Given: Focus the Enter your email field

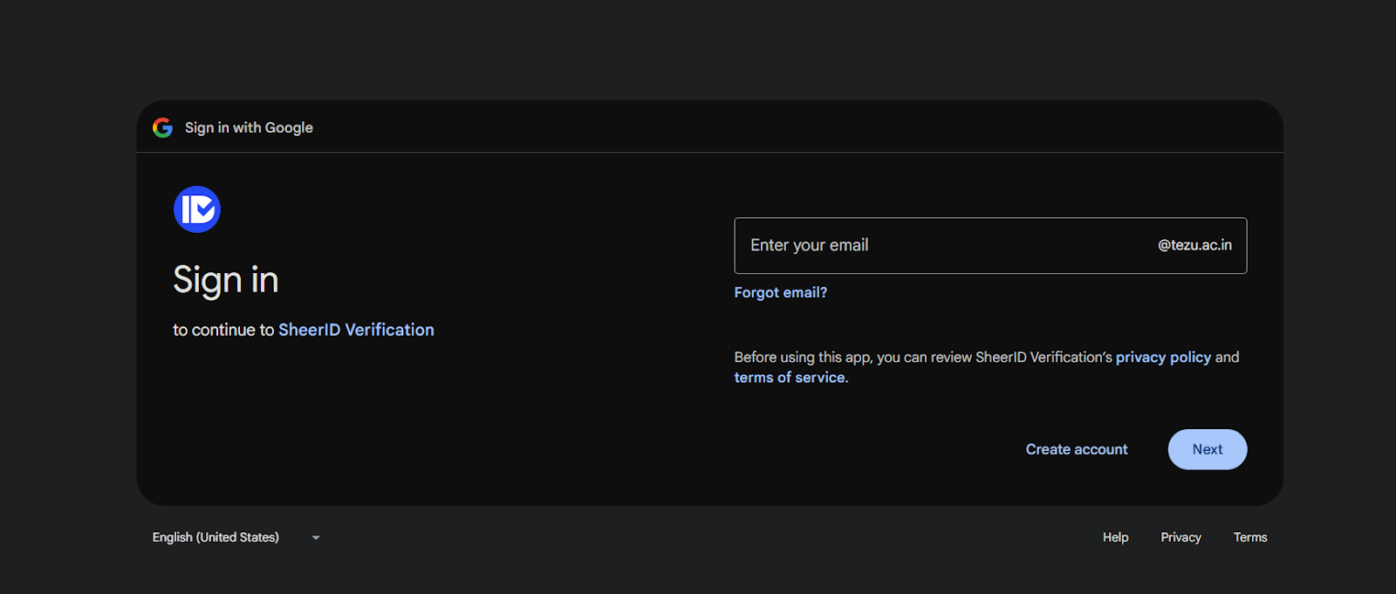Looking at the screenshot, I should point(990,245).
